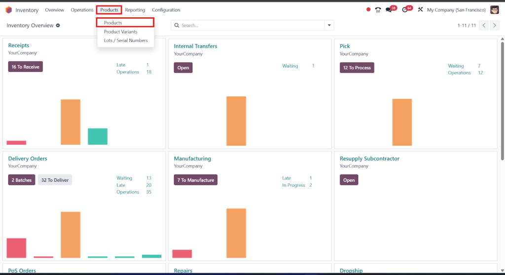
Task: Click the orange bar in Internal Transfers chart
Action: tap(236, 121)
